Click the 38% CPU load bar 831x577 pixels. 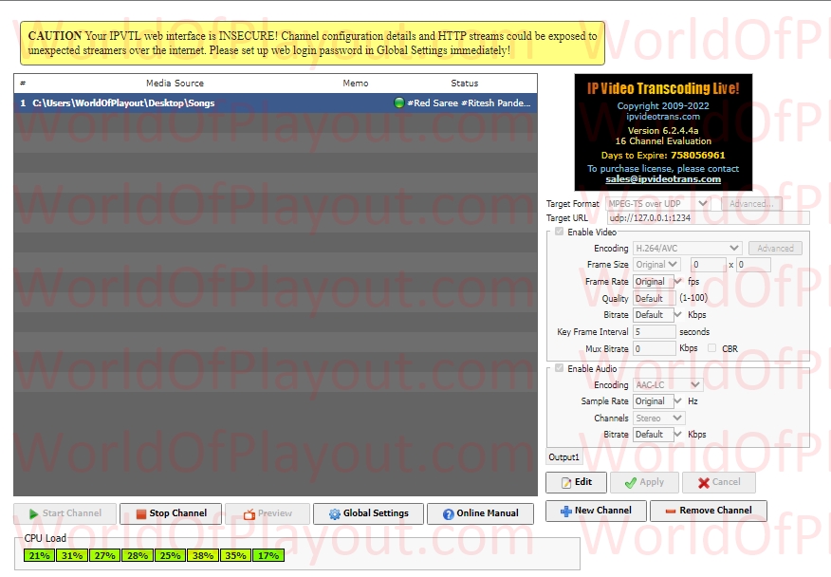(203, 555)
